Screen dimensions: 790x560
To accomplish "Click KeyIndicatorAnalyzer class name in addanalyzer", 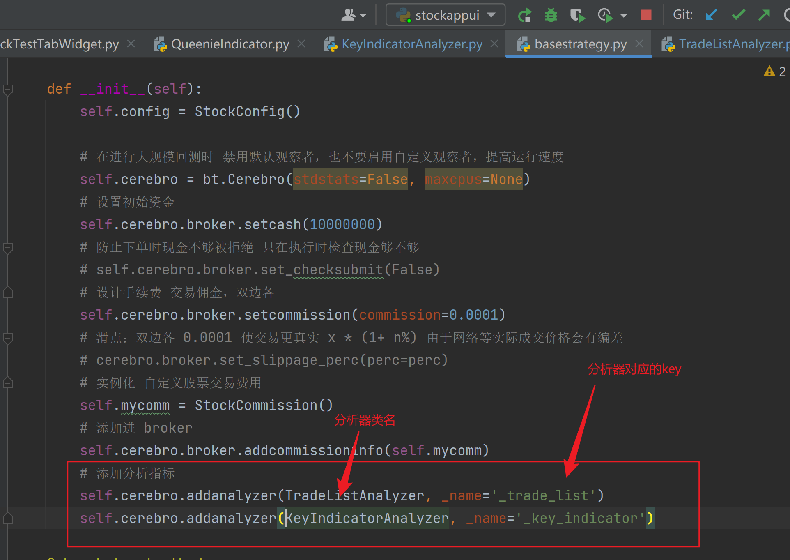I will 367,519.
